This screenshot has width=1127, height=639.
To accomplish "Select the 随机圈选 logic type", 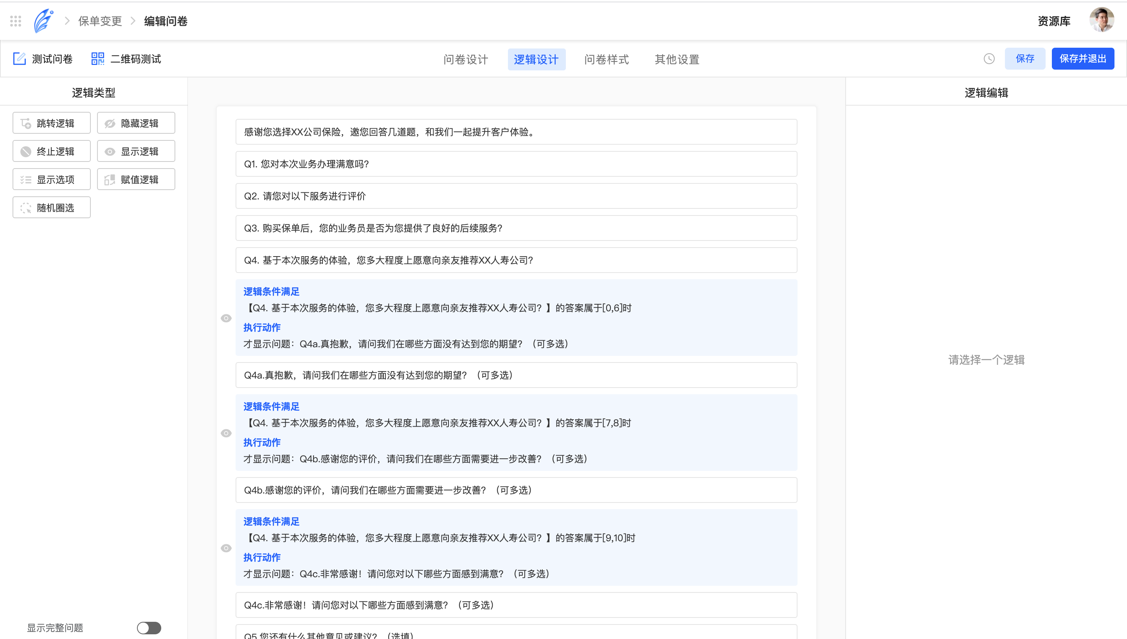I will pos(52,207).
